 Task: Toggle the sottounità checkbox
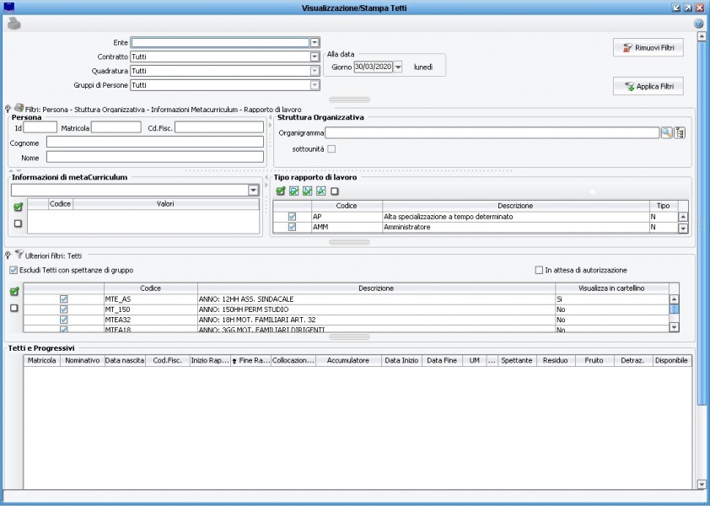pos(331,149)
